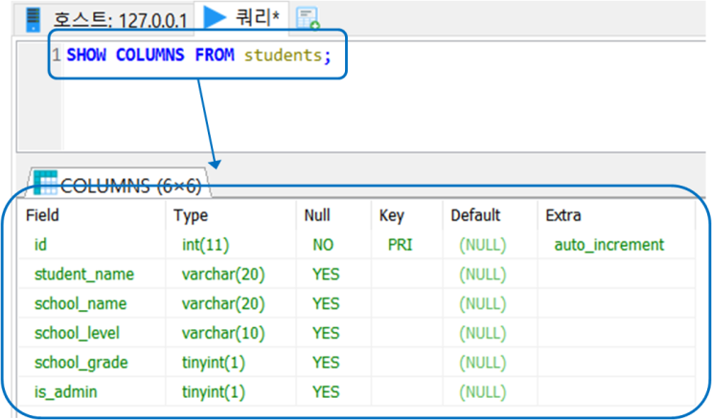712x420 pixels.
Task: Click the server host icon
Action: [x=34, y=19]
